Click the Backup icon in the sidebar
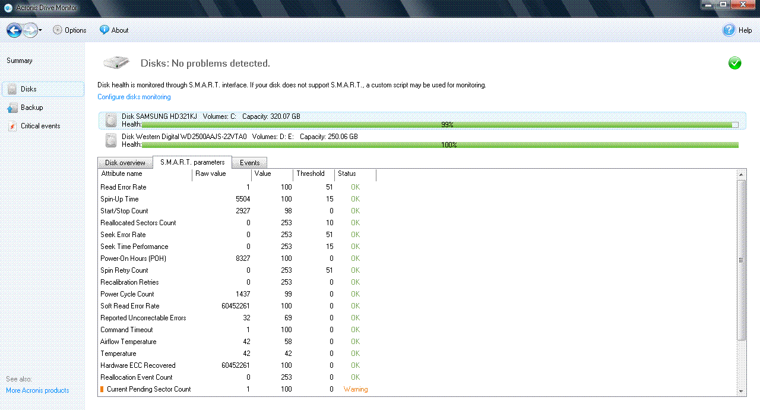The width and height of the screenshot is (760, 410). tap(12, 108)
